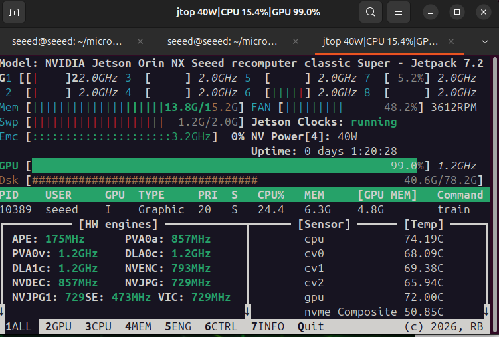Open a new terminal tab
Image resolution: width=499 pixels, height=337 pixels.
click(x=14, y=12)
